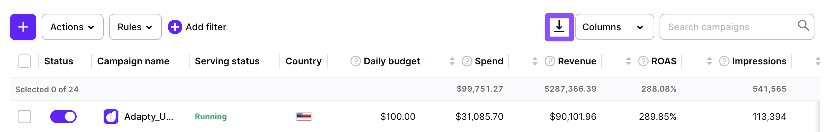Viewport: 827px width, 132px height.
Task: Focus the Search campaigns field
Action: (x=727, y=27)
